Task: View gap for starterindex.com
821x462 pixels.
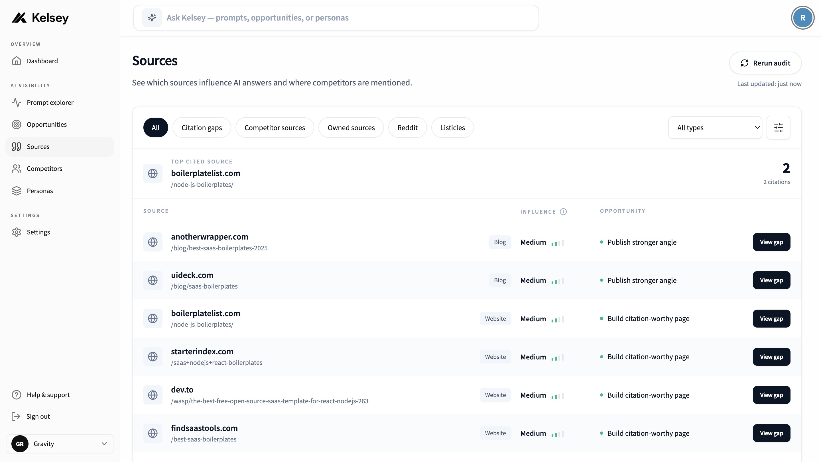Action: (x=771, y=357)
